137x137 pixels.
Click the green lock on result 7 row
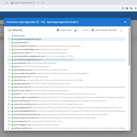(x=12, y=60)
